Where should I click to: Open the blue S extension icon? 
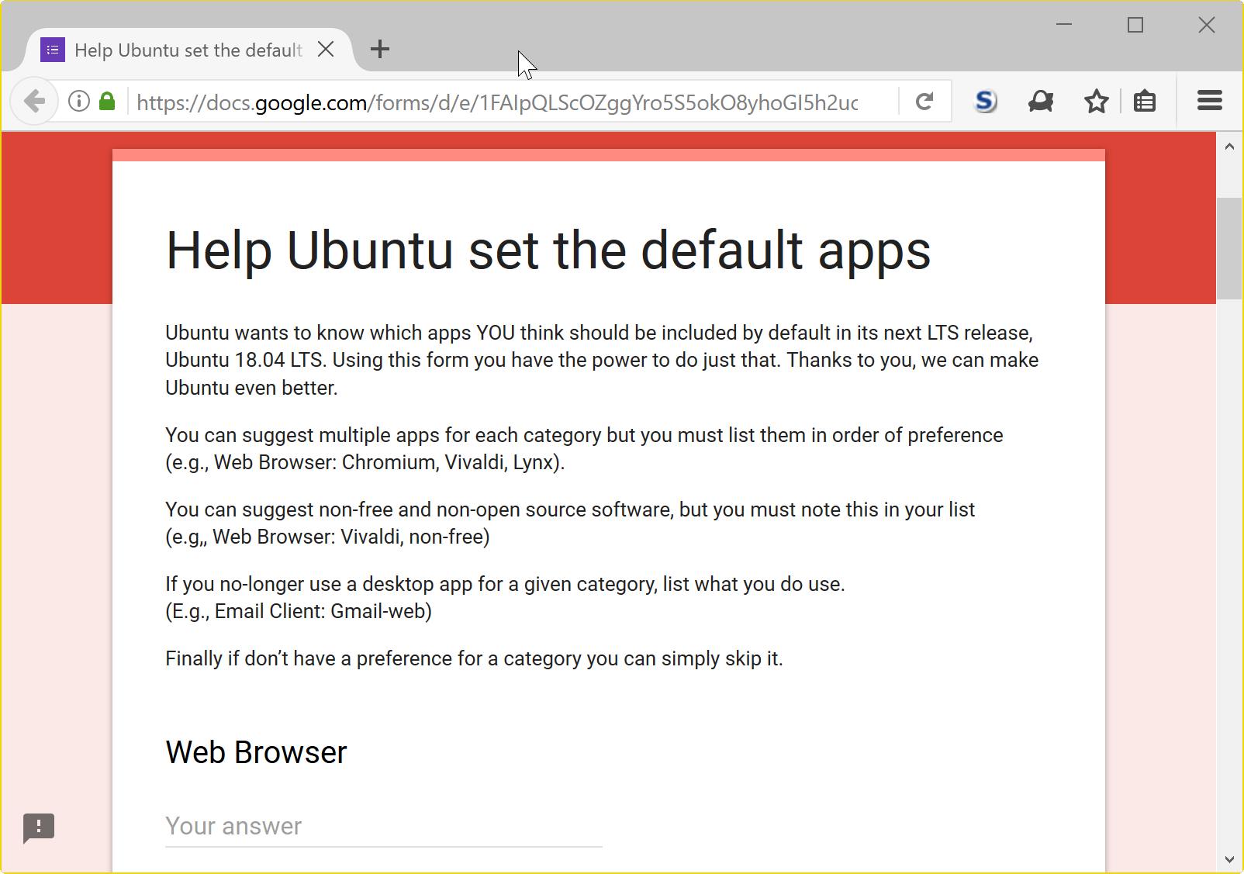click(986, 102)
